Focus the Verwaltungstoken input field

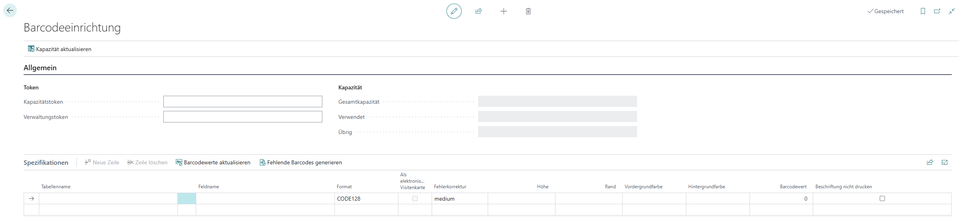pyautogui.click(x=243, y=116)
